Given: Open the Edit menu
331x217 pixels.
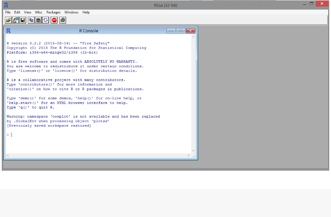Looking at the screenshot, I should [x=17, y=12].
